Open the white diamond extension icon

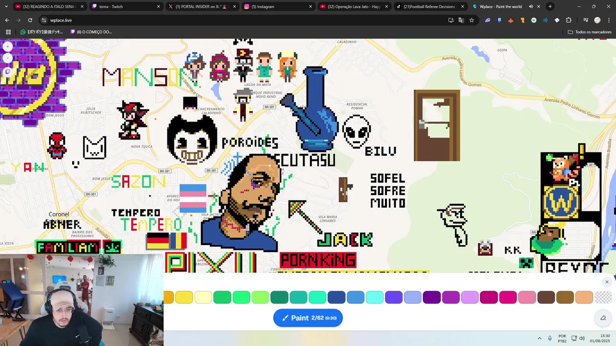557,20
